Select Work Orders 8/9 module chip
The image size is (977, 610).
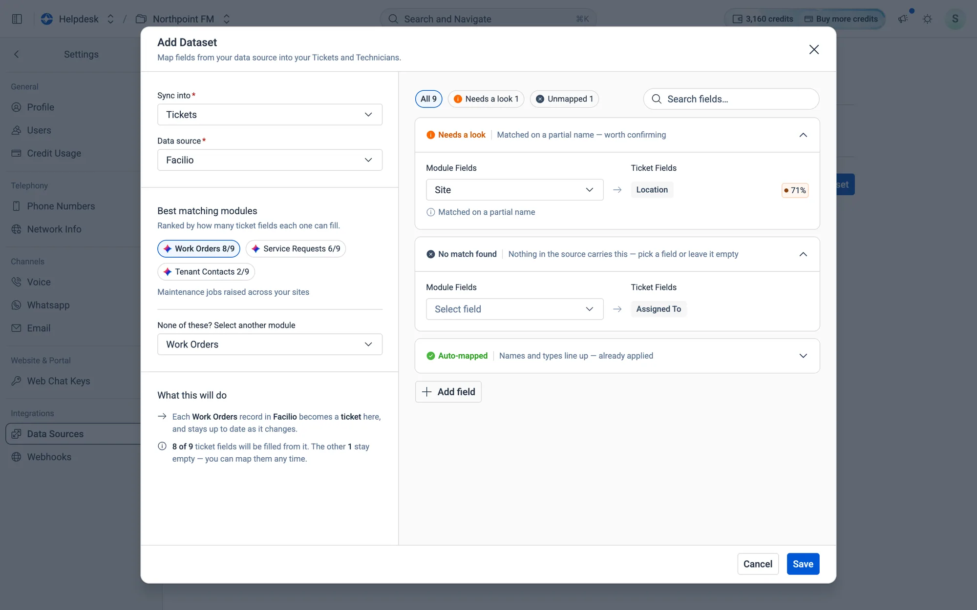[199, 249]
